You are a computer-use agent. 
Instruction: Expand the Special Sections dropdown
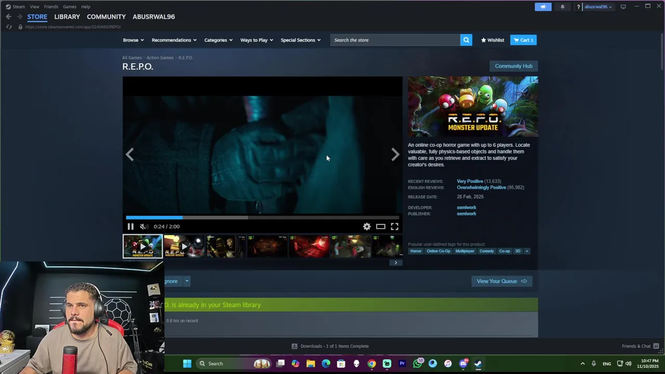click(x=301, y=40)
